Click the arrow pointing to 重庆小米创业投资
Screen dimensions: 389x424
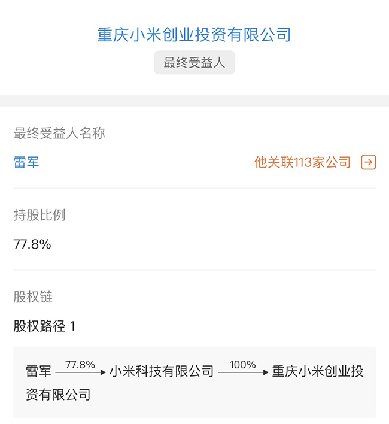pos(242,373)
